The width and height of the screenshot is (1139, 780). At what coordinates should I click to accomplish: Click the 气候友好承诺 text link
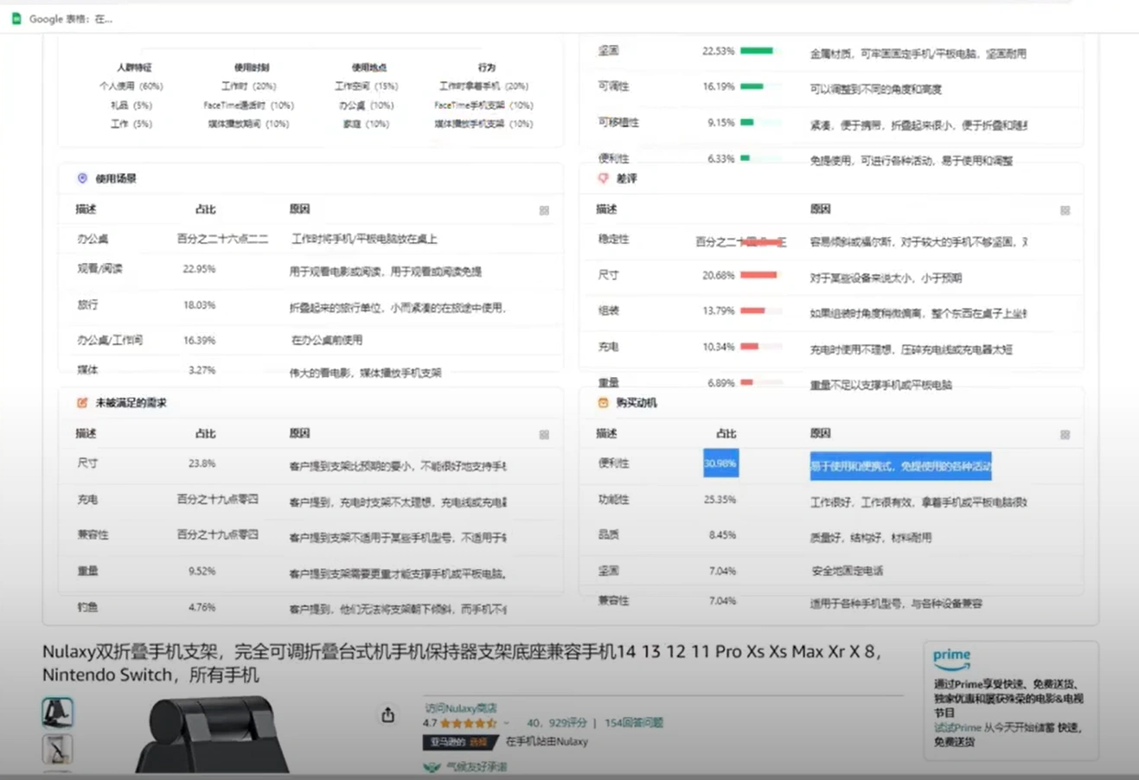[477, 767]
